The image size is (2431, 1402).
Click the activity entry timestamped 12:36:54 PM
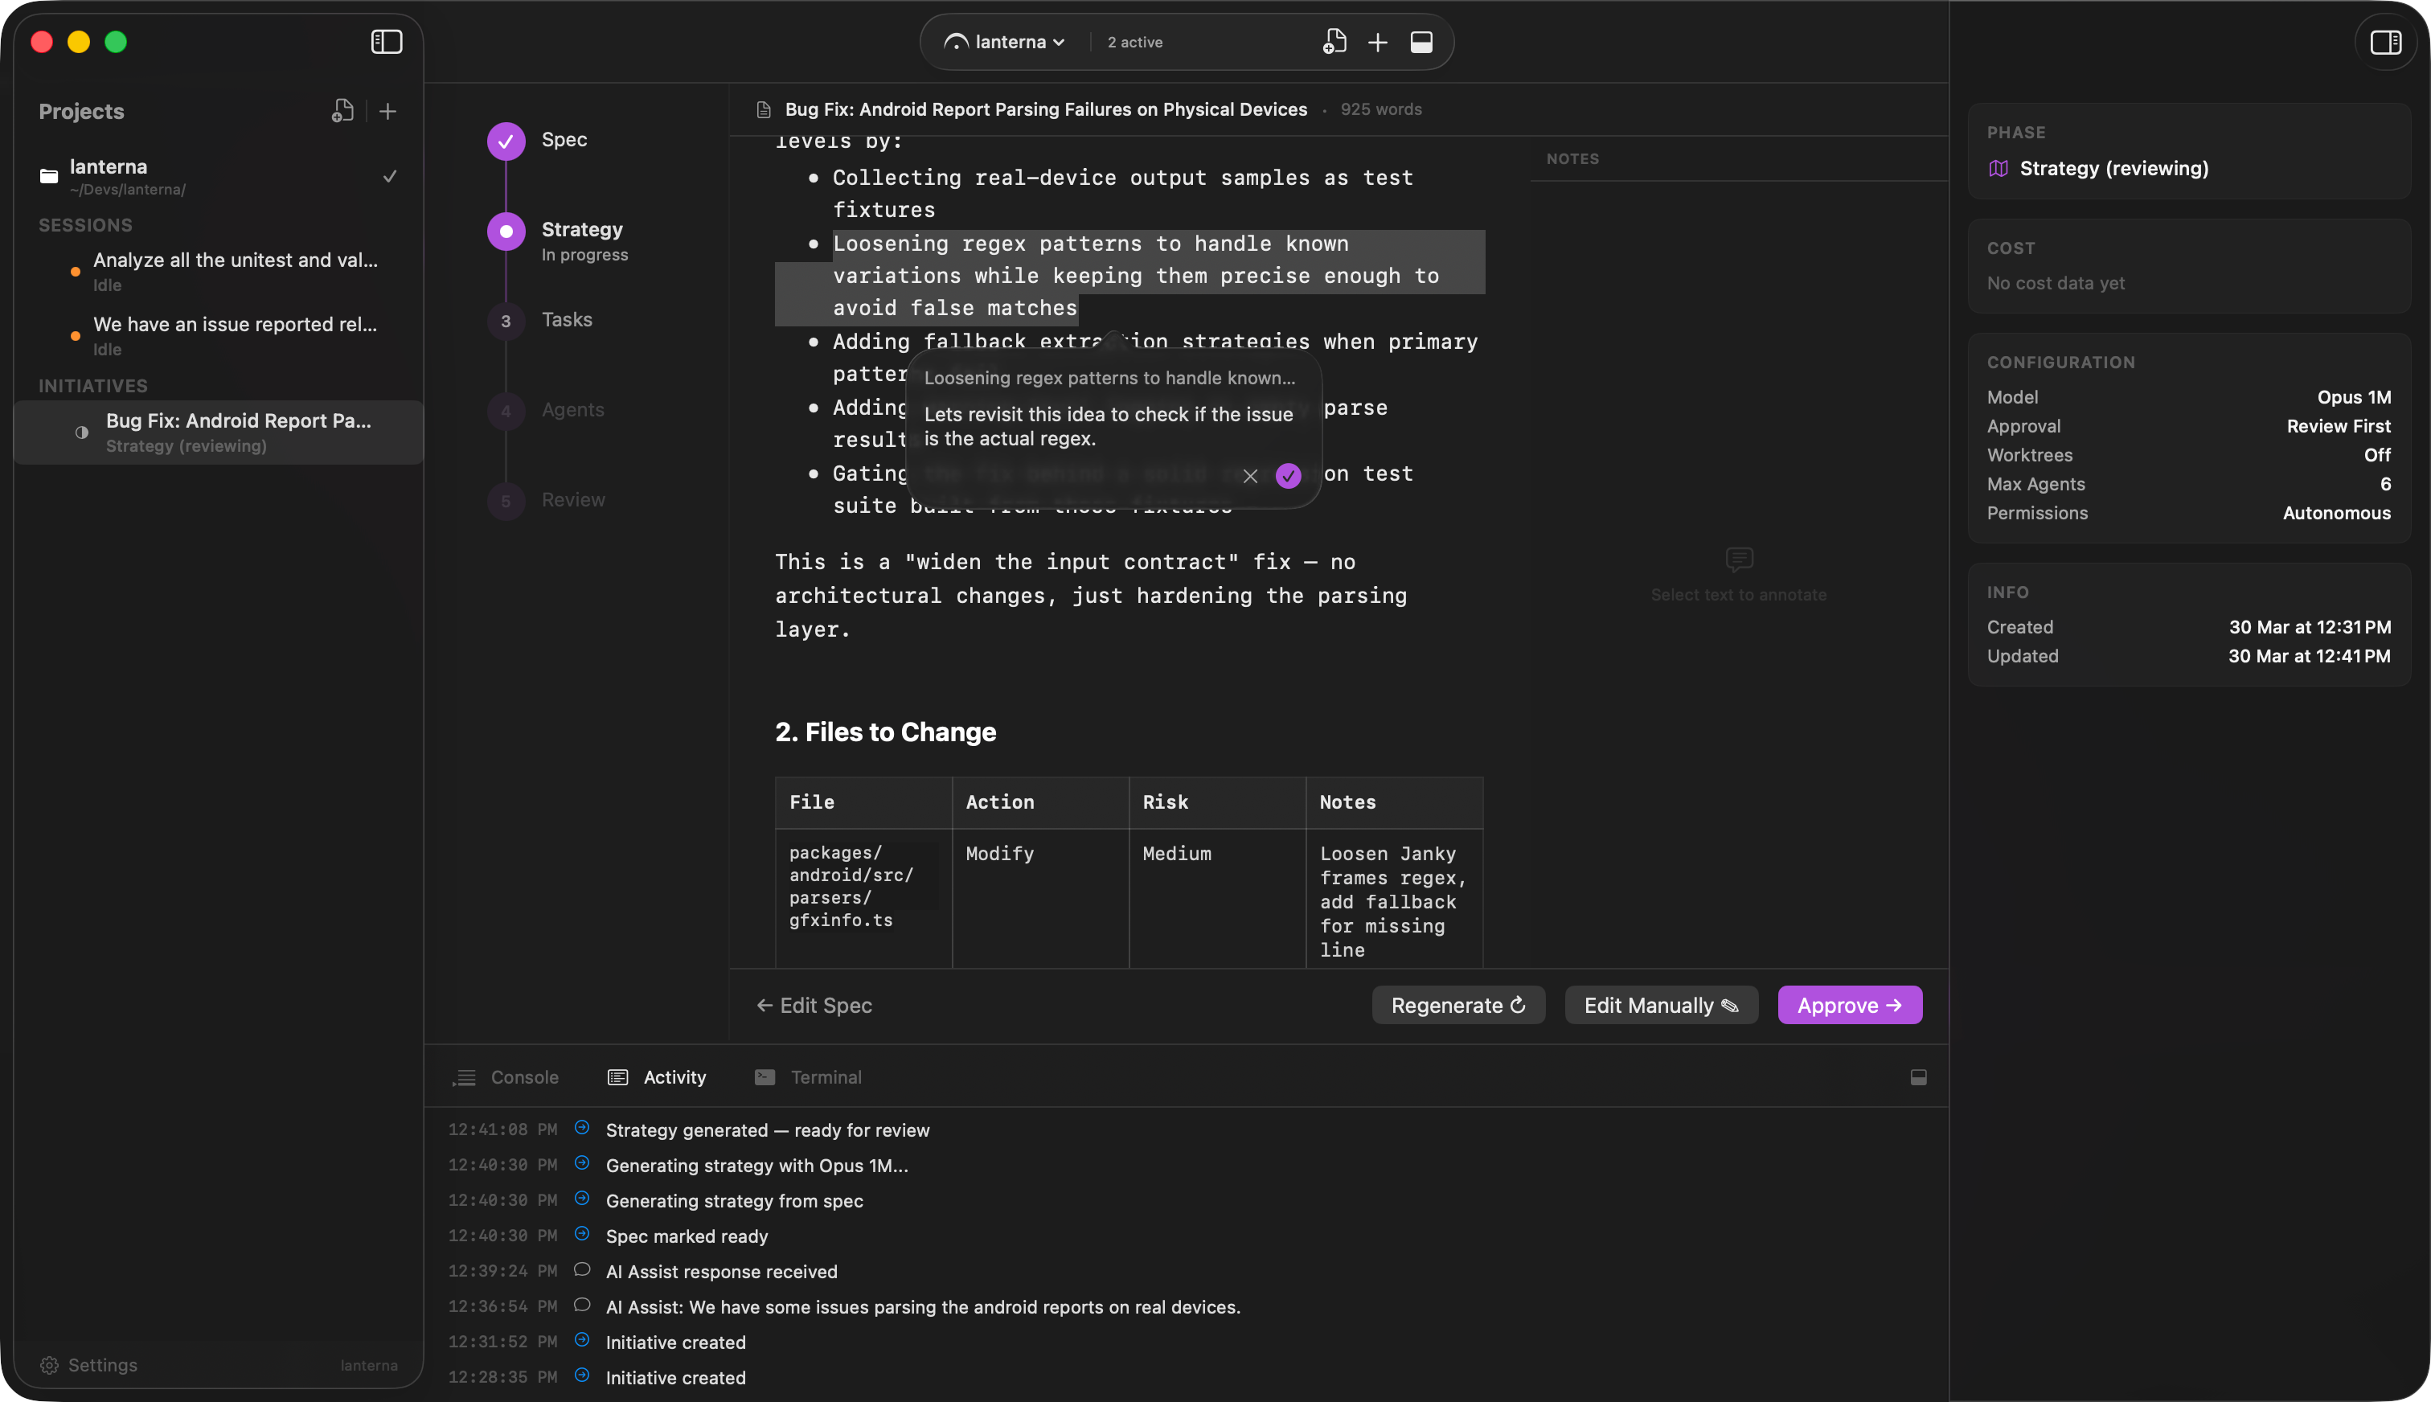click(x=922, y=1306)
